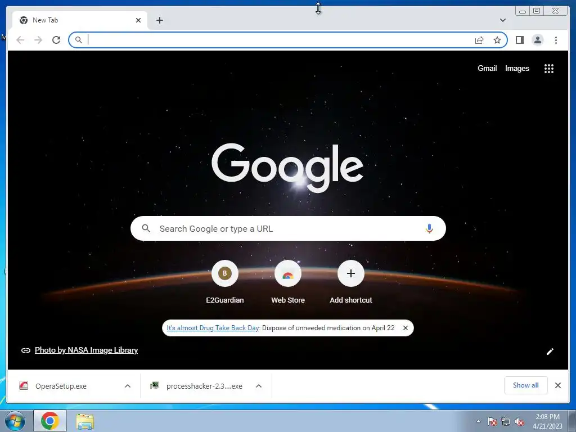Click the search magnifier in address bar
The width and height of the screenshot is (576, 432).
pyautogui.click(x=78, y=40)
